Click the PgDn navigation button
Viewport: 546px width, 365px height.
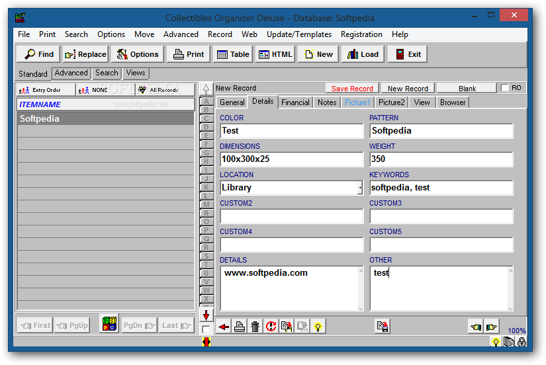point(139,325)
